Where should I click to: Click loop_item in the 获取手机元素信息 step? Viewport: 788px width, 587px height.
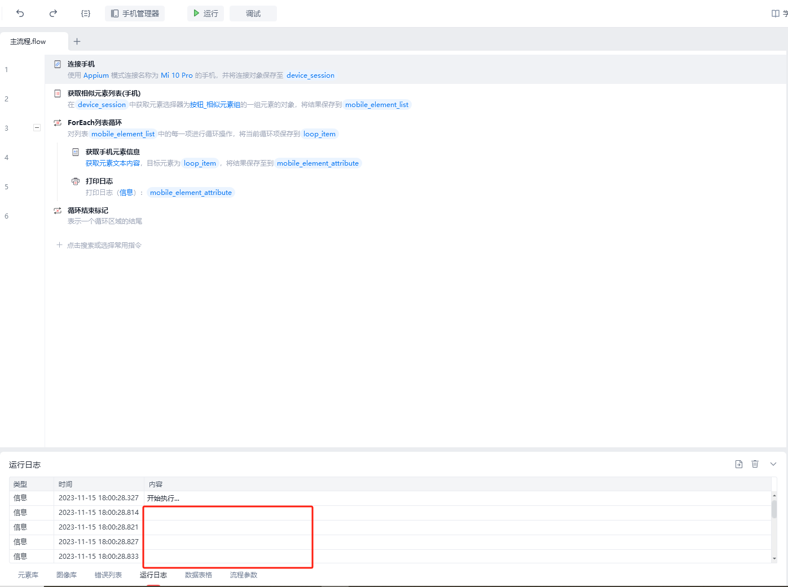[x=200, y=163]
